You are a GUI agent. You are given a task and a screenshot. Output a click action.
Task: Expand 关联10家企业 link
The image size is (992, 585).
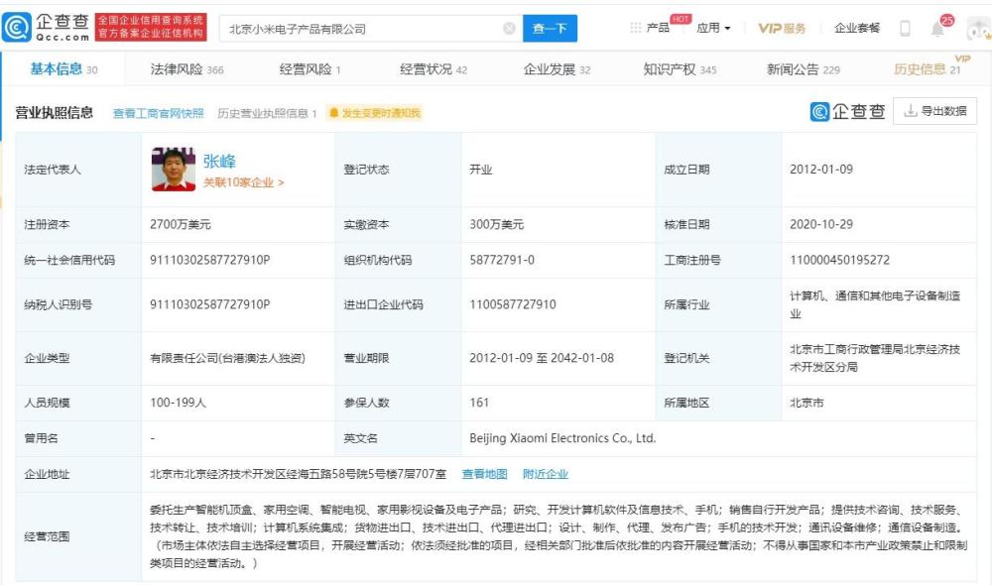[243, 182]
